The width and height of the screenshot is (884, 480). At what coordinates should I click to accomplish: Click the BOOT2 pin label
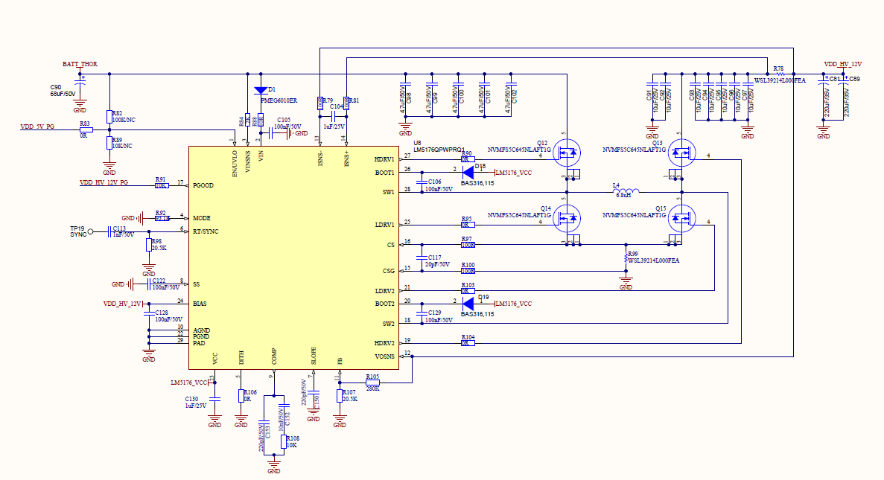[385, 304]
